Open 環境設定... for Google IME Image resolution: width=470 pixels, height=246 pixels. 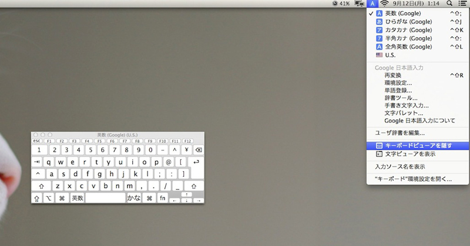(418, 83)
